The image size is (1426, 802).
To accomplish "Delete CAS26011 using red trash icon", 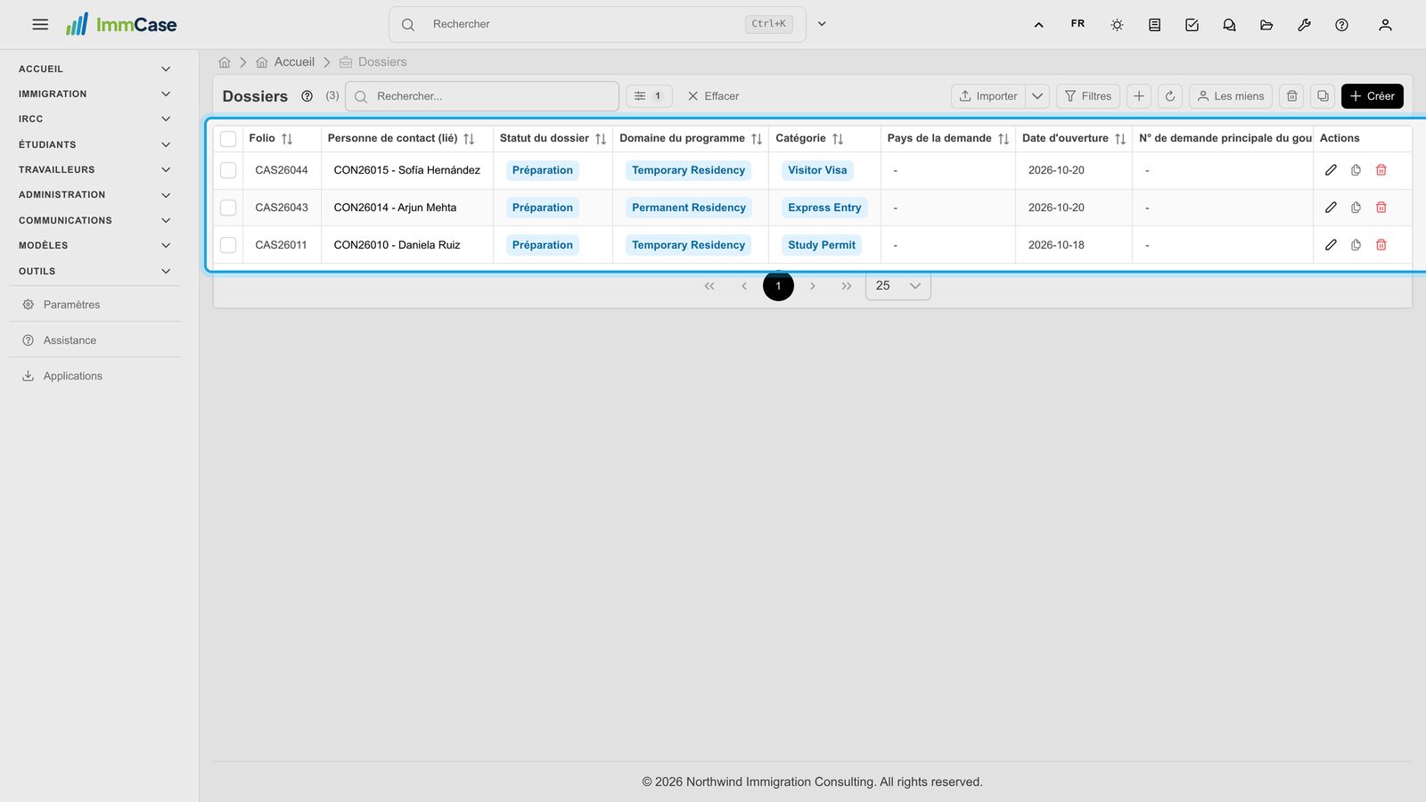I will pos(1381,245).
